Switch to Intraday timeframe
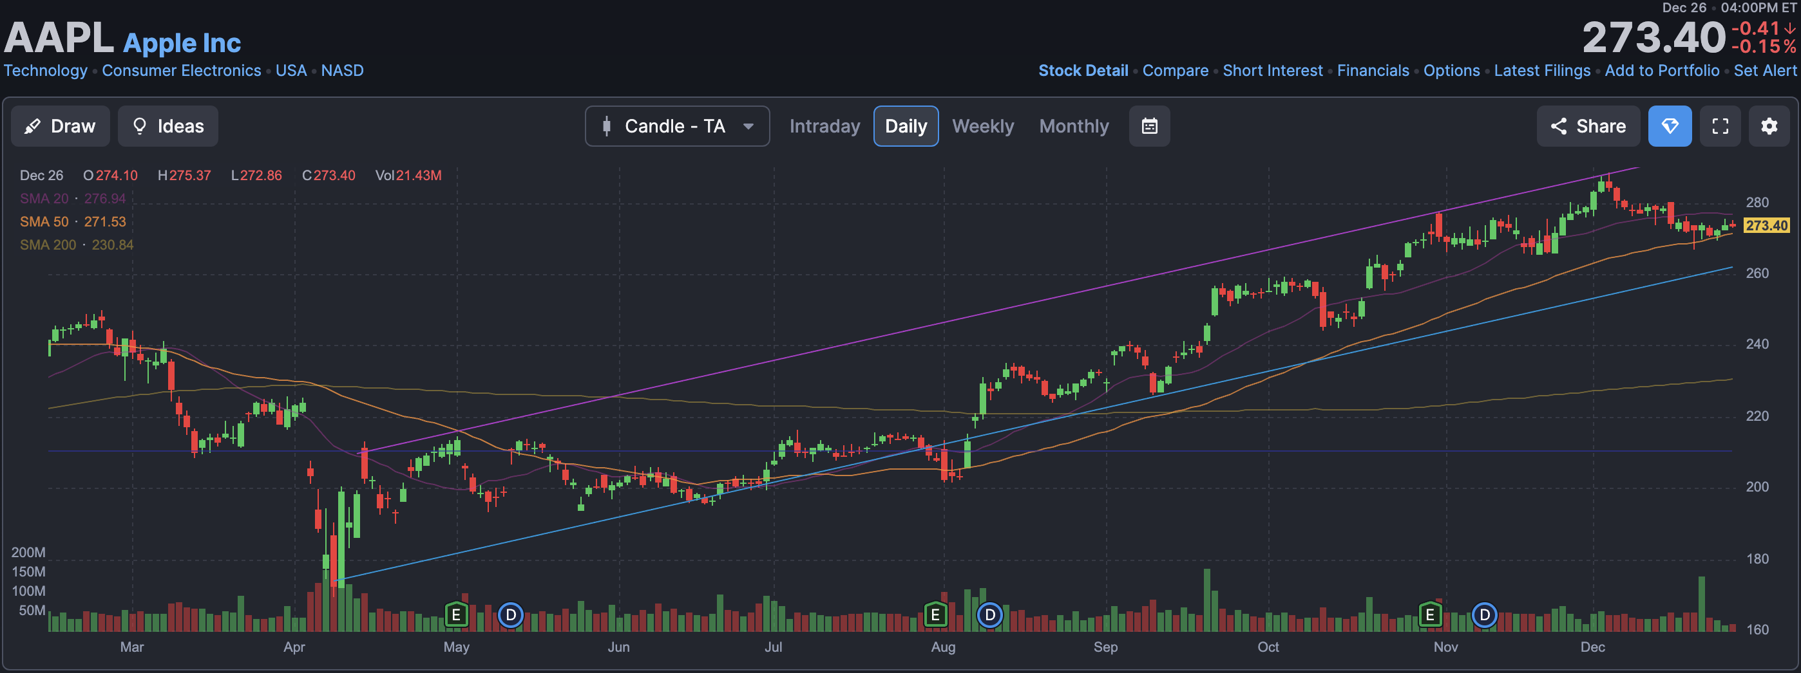 pos(824,126)
